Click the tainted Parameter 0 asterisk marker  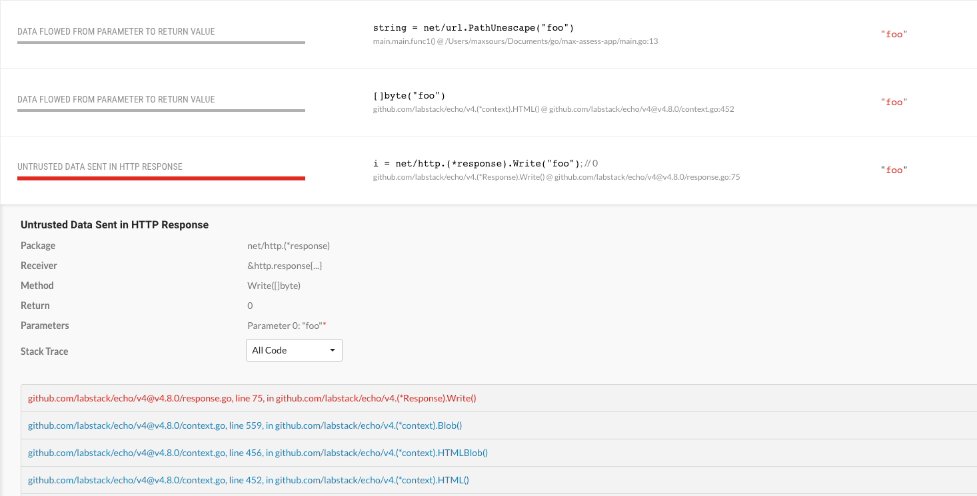tap(323, 323)
